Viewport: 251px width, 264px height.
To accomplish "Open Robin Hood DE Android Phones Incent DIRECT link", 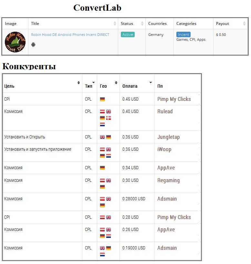I will 70,35.
